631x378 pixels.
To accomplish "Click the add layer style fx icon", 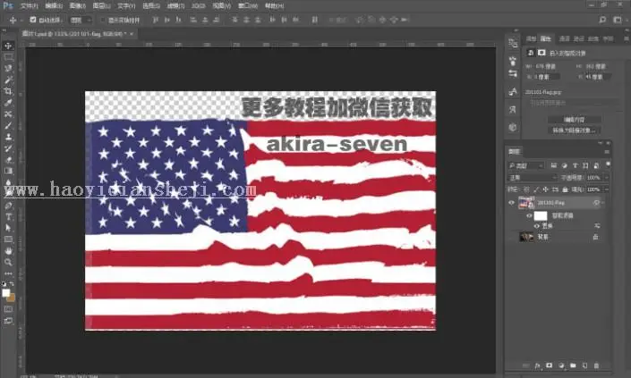I will (537, 365).
